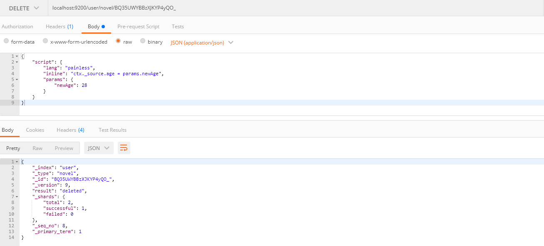
Task: Click the "_primary_term": 1 response line
Action: tap(57, 231)
